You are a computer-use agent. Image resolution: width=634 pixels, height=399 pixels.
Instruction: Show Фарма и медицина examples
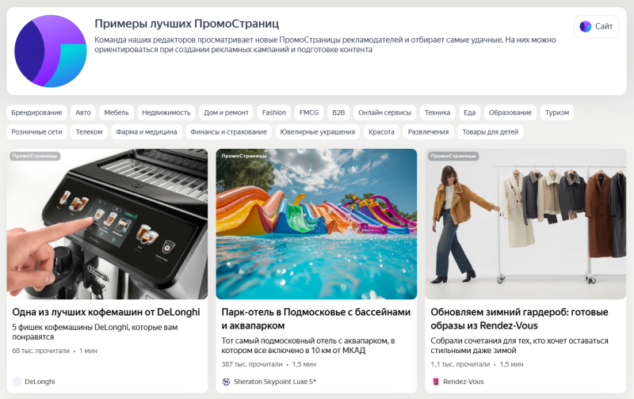coord(147,132)
